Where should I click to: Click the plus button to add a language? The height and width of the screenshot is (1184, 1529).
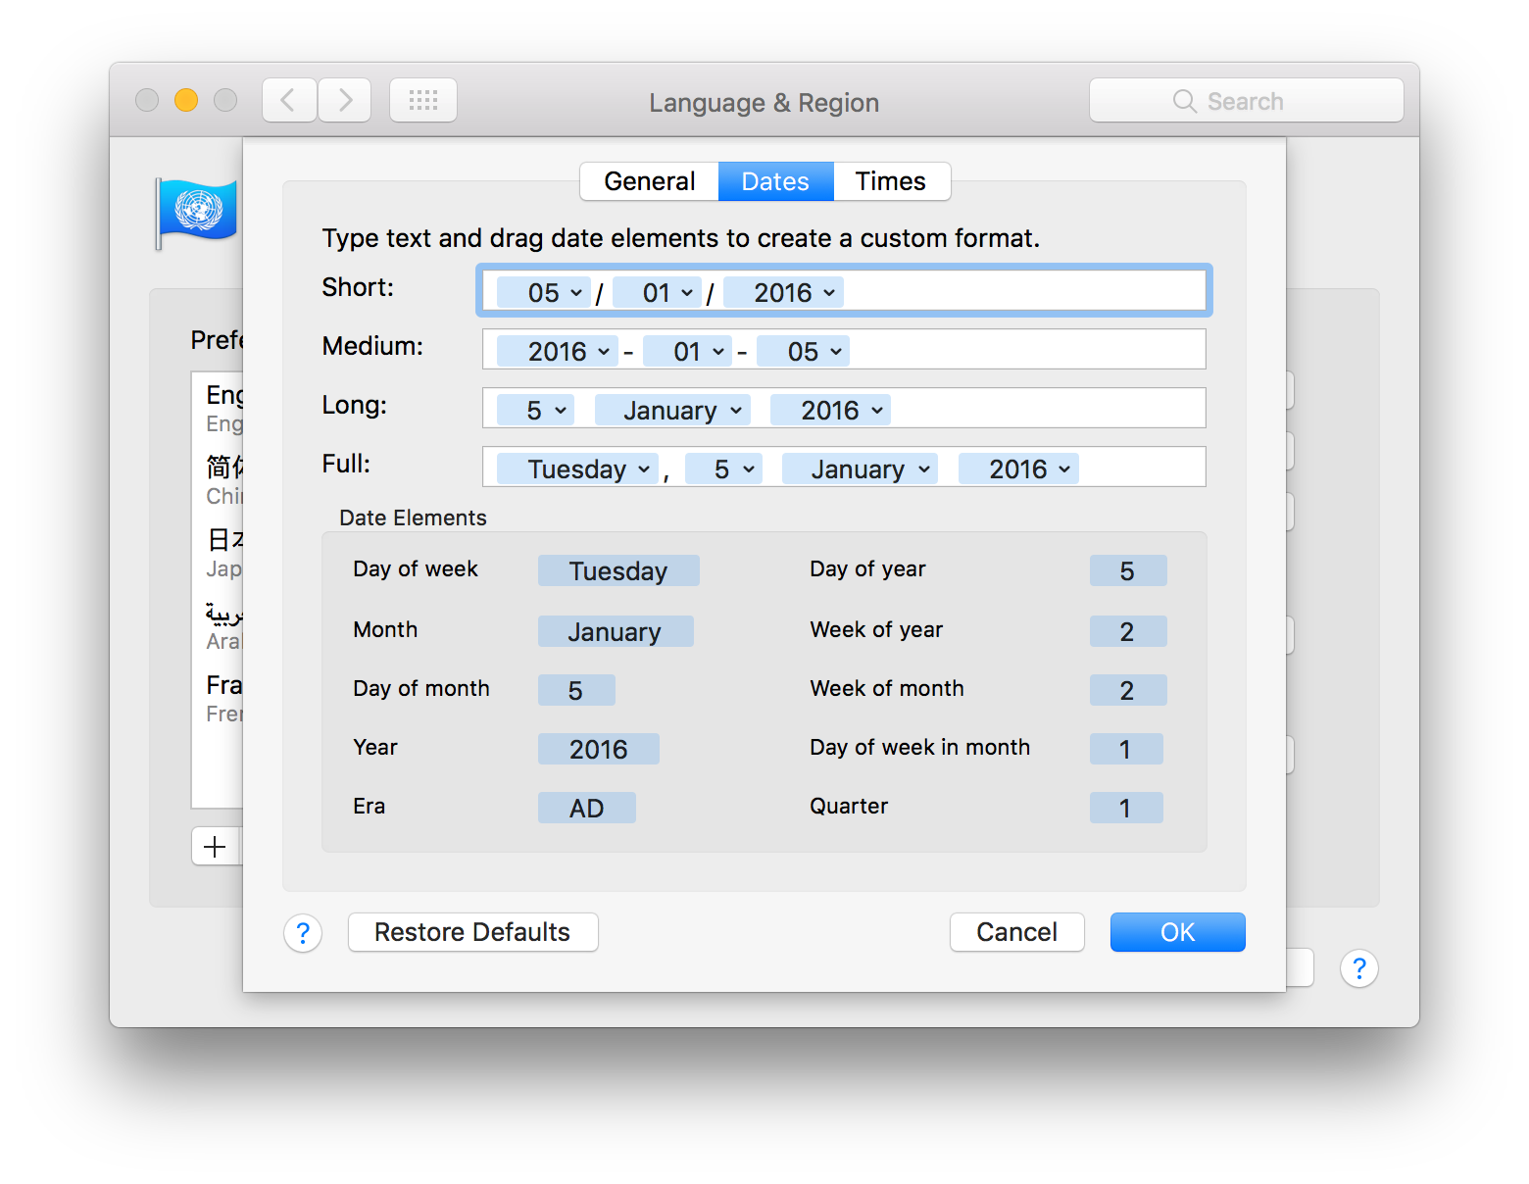[x=215, y=846]
